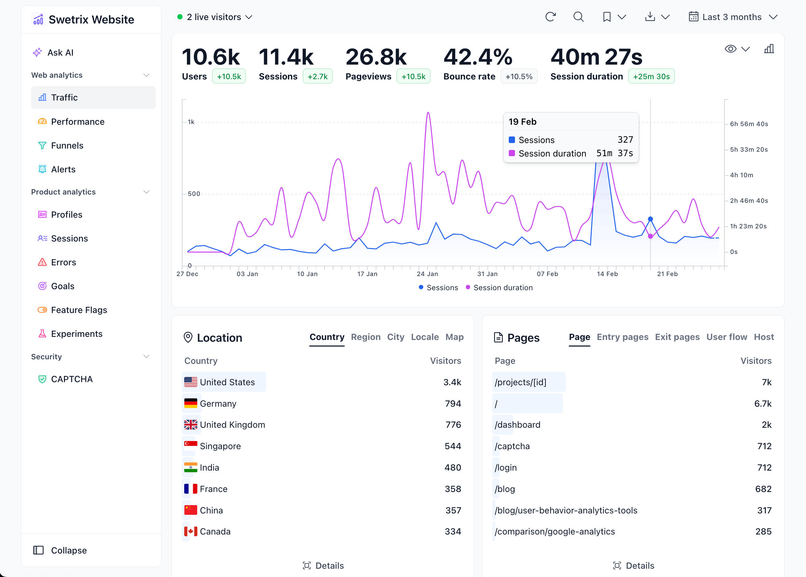Collapse the Security section
806x577 pixels.
click(x=146, y=356)
